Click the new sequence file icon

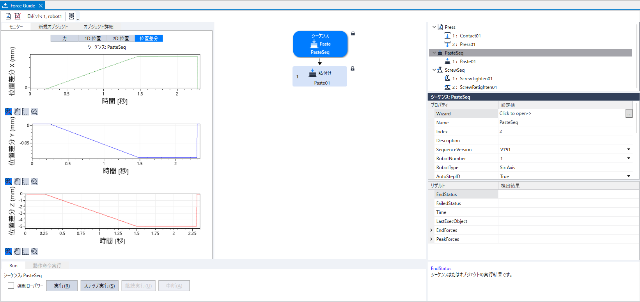8,16
